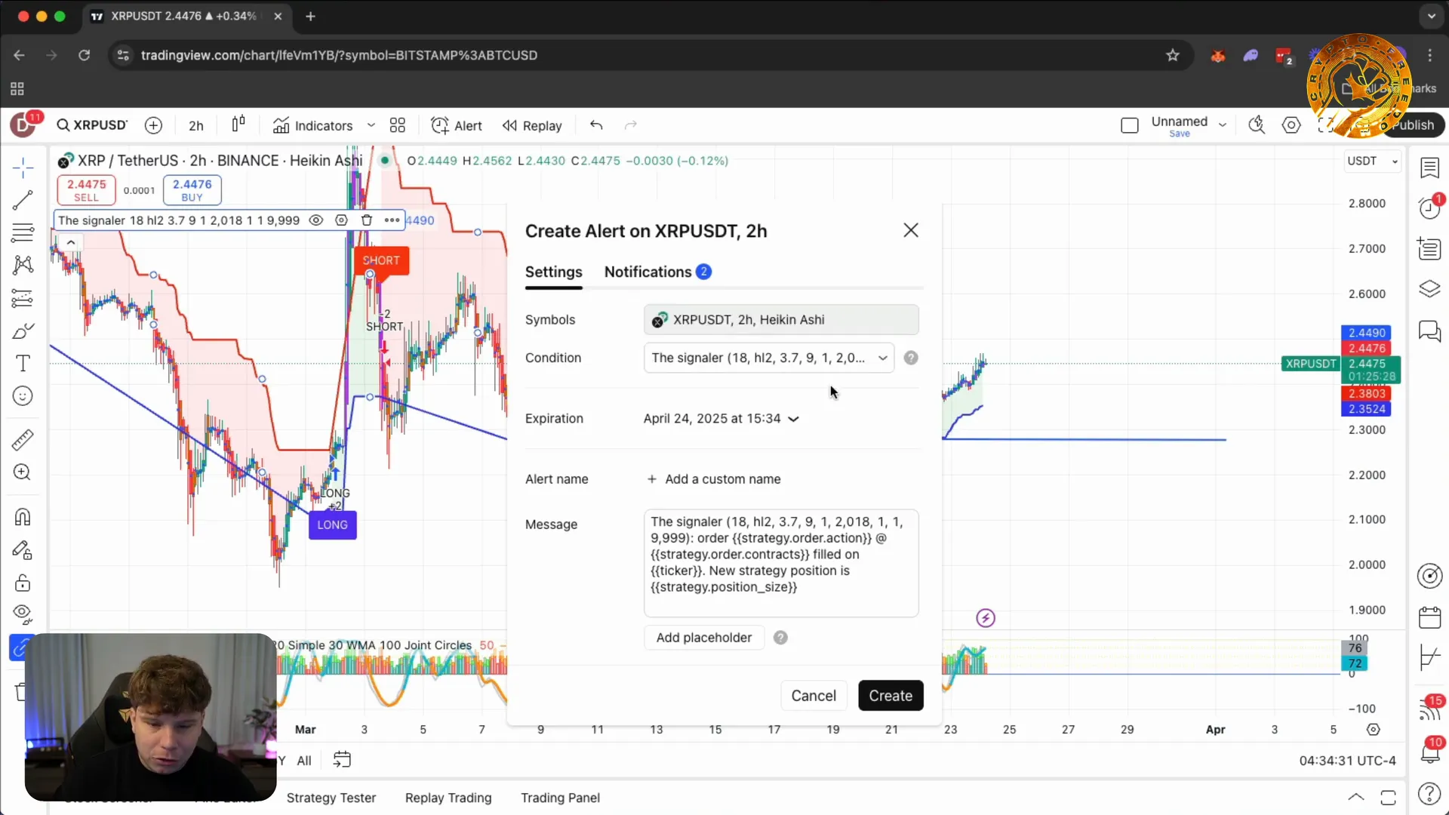Image resolution: width=1449 pixels, height=815 pixels.
Task: Expand the Expiration date dropdown
Action: (x=721, y=419)
